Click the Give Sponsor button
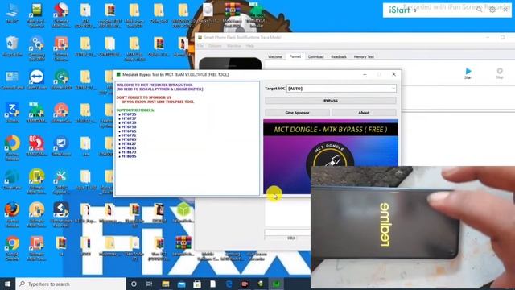The width and height of the screenshot is (515, 290). [x=297, y=113]
